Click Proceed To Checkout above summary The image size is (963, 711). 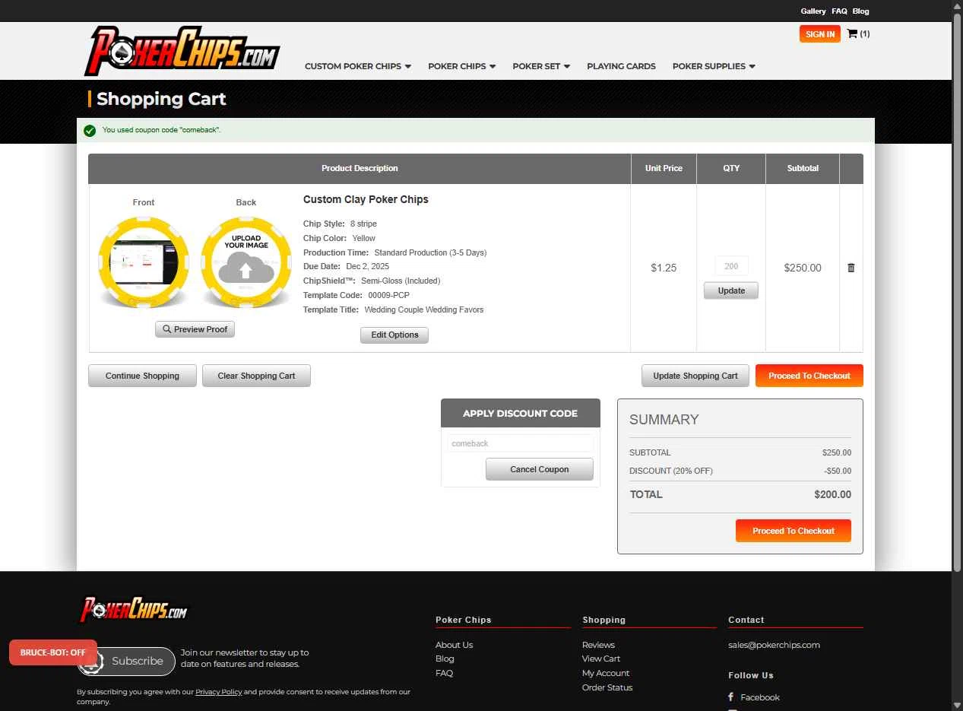809,376
